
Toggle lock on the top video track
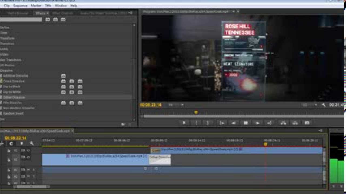(9, 151)
